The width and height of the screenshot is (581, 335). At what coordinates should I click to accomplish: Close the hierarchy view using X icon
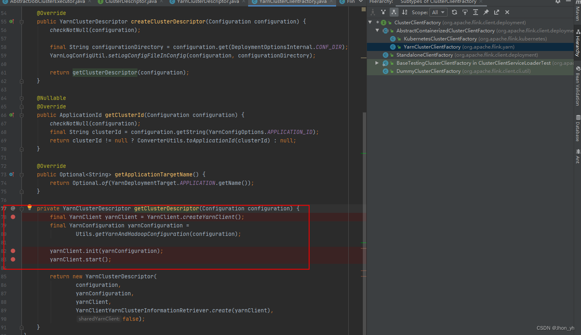(507, 12)
